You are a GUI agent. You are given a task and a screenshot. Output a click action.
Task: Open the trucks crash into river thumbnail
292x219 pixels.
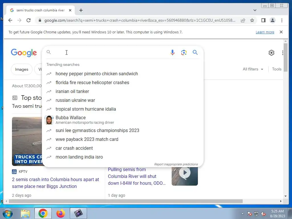click(x=27, y=141)
